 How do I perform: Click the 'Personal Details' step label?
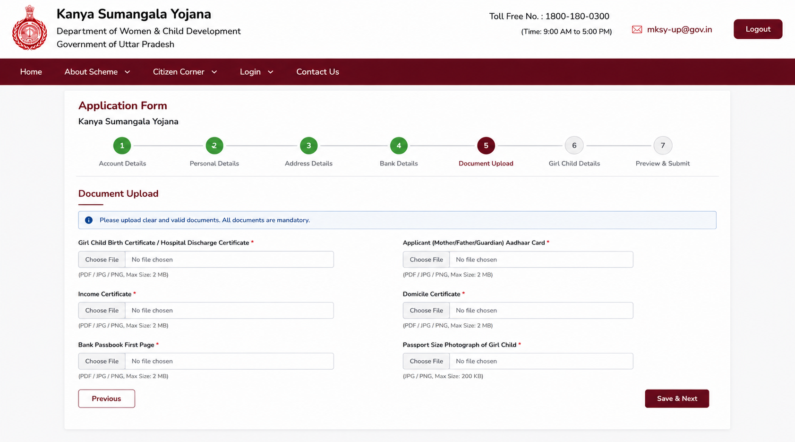pos(214,164)
